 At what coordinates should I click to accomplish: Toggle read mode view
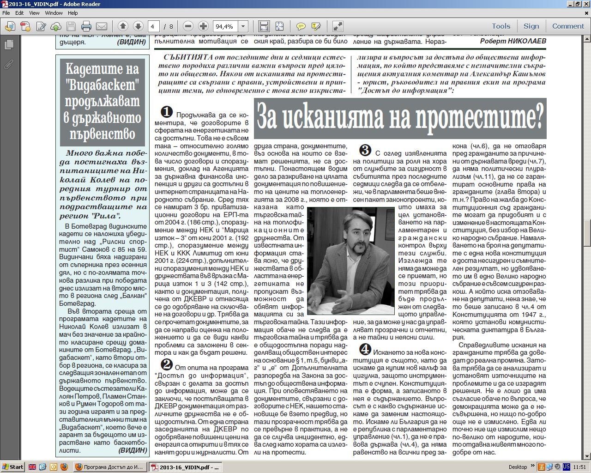(338, 26)
